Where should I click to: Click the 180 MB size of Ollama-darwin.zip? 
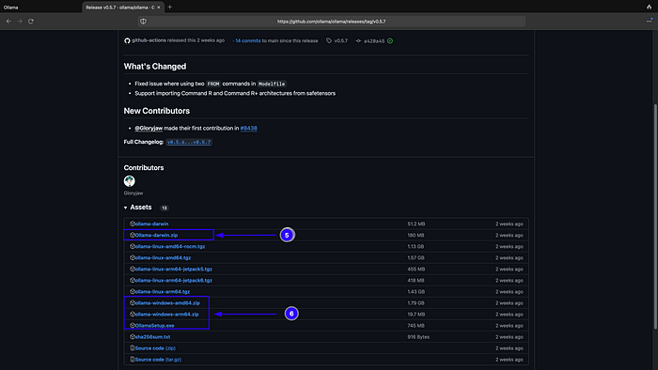pos(415,236)
